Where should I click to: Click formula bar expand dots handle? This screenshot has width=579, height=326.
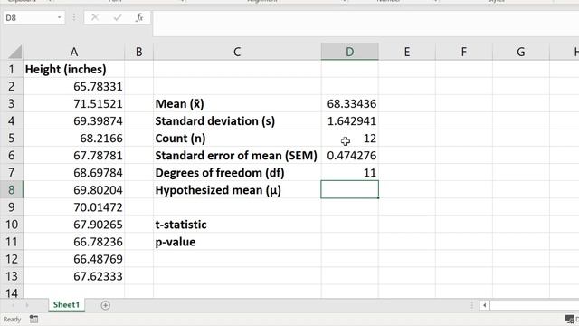coord(74,17)
